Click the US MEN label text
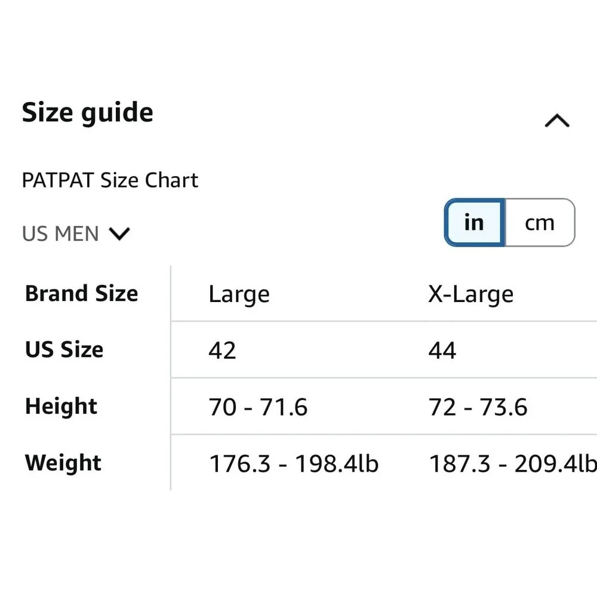597x597 pixels. (x=60, y=233)
